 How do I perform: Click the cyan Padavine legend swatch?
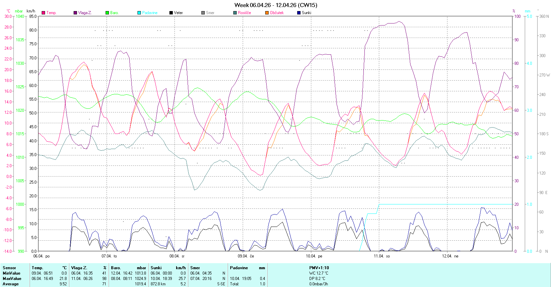click(139, 13)
